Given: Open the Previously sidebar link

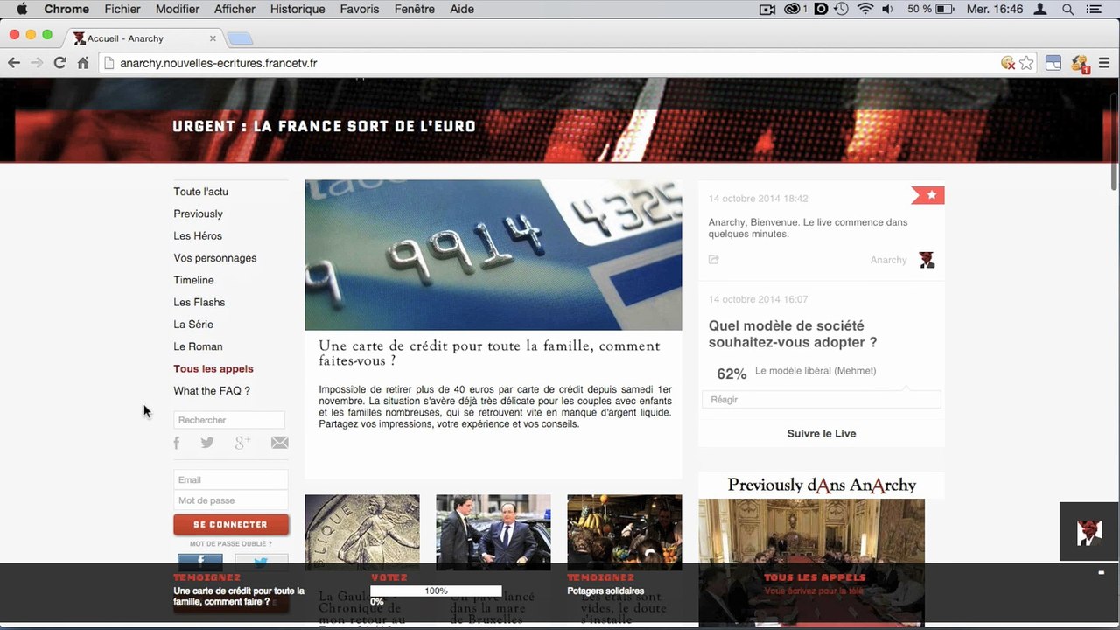Looking at the screenshot, I should click(x=199, y=213).
